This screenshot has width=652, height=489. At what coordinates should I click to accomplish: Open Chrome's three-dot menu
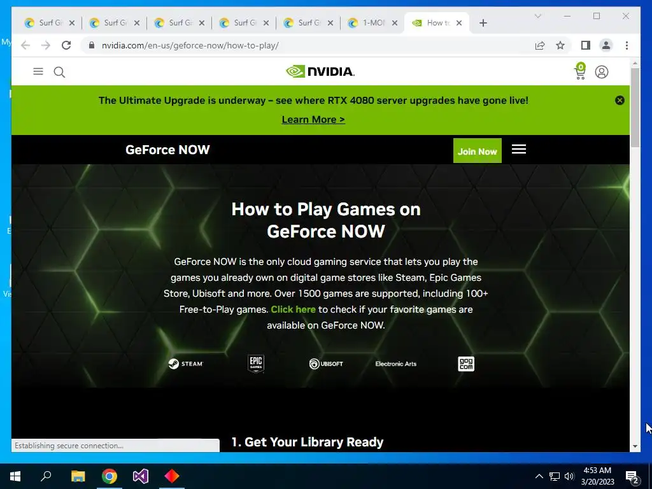(x=627, y=45)
